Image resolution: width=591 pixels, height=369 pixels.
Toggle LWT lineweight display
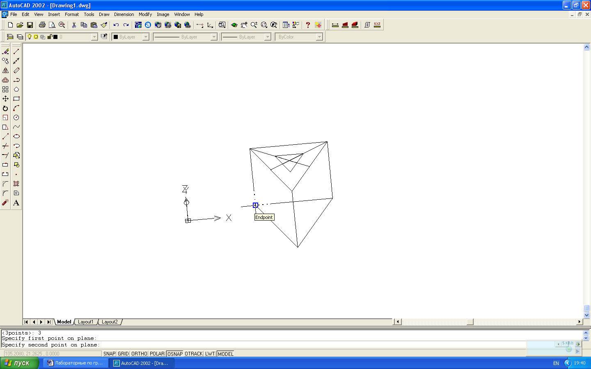210,354
